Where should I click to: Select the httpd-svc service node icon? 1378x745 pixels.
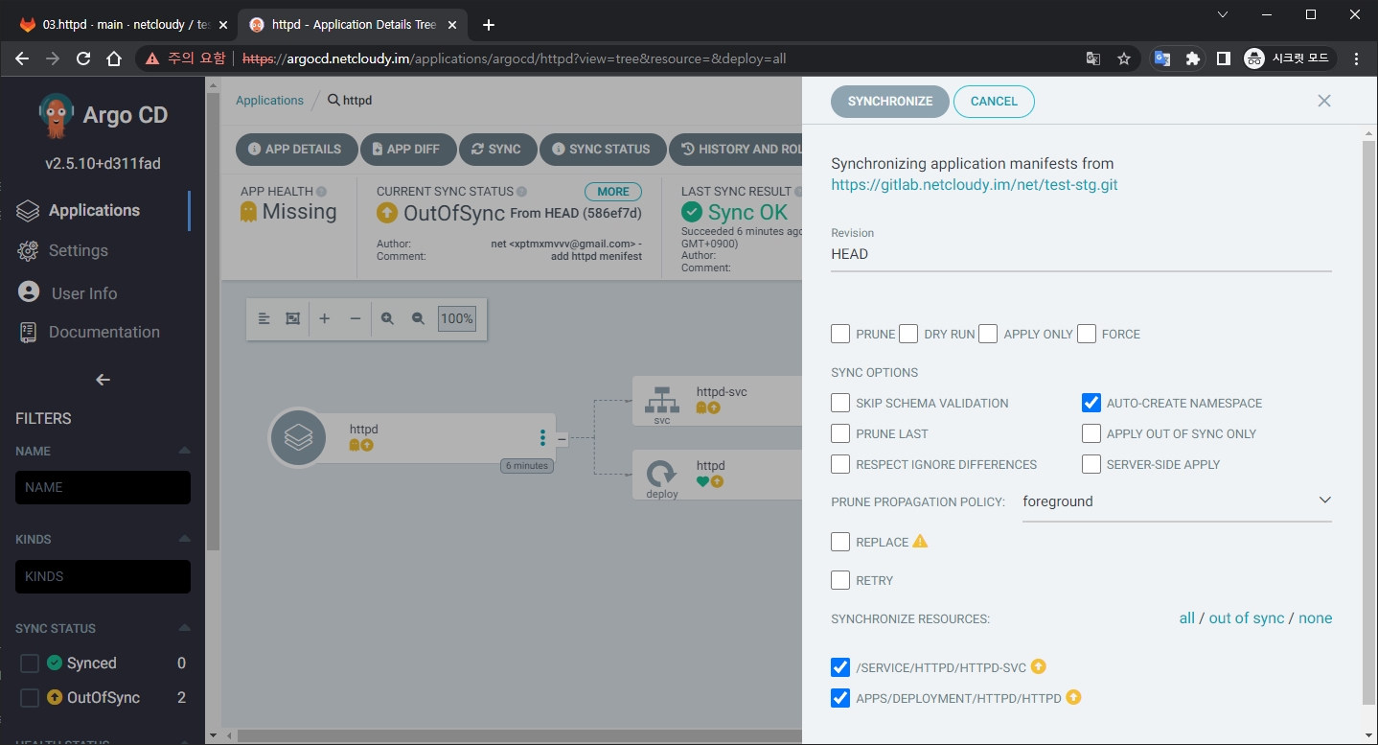click(662, 398)
